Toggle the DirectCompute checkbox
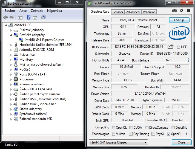 (147, 127)
